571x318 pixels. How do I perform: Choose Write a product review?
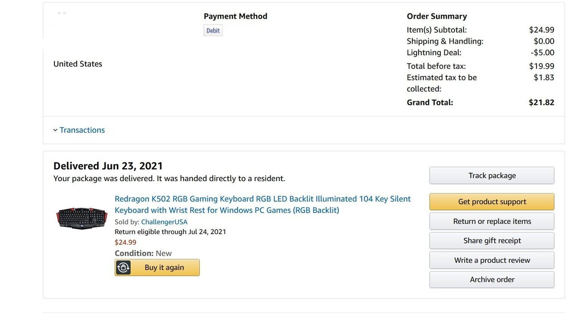492,260
